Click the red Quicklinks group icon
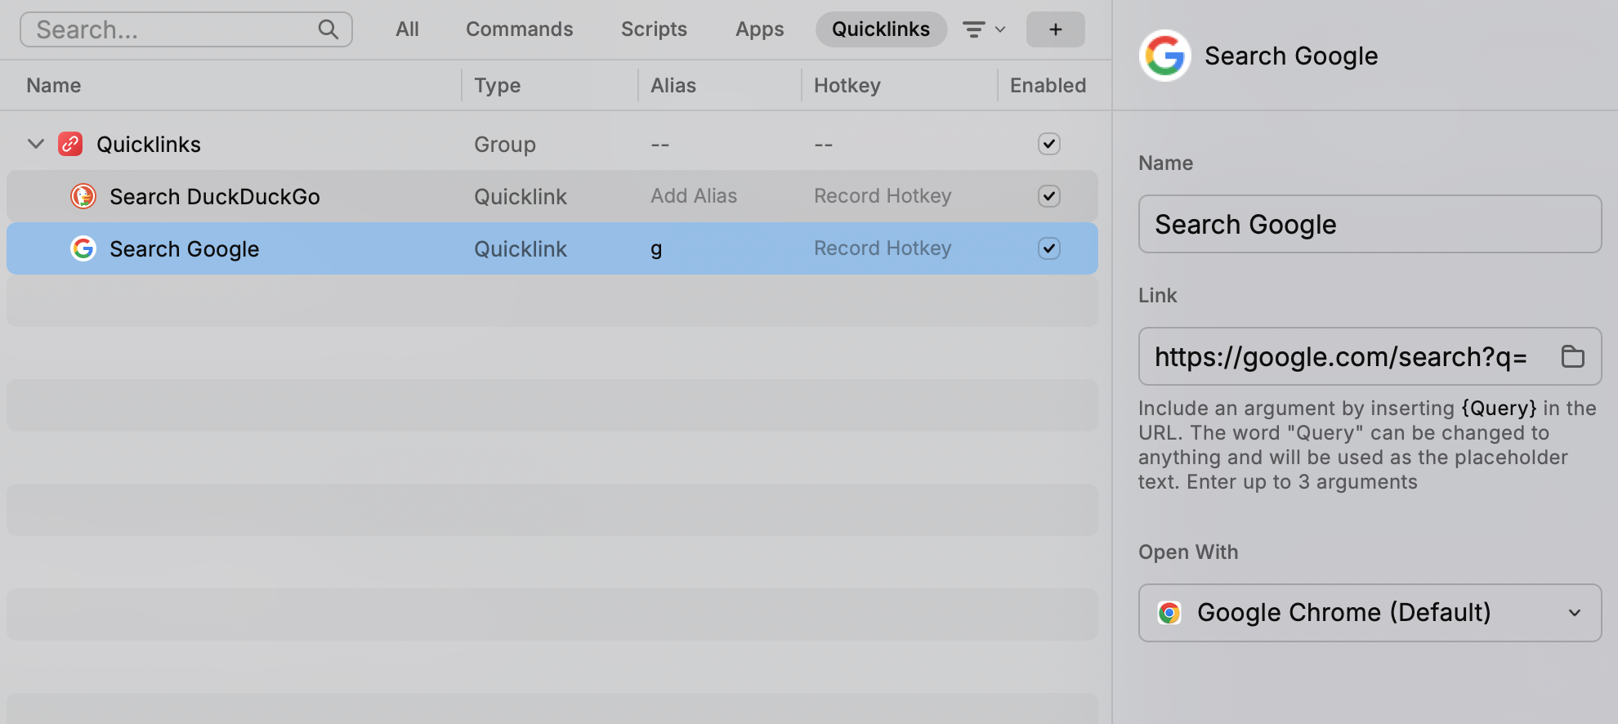The width and height of the screenshot is (1618, 724). pyautogui.click(x=70, y=144)
